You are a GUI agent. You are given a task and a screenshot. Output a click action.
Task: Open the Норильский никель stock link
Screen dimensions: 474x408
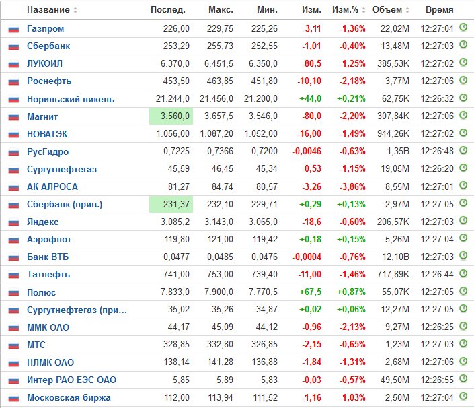(71, 99)
